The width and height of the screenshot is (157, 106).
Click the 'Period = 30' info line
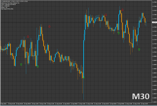[4, 7]
